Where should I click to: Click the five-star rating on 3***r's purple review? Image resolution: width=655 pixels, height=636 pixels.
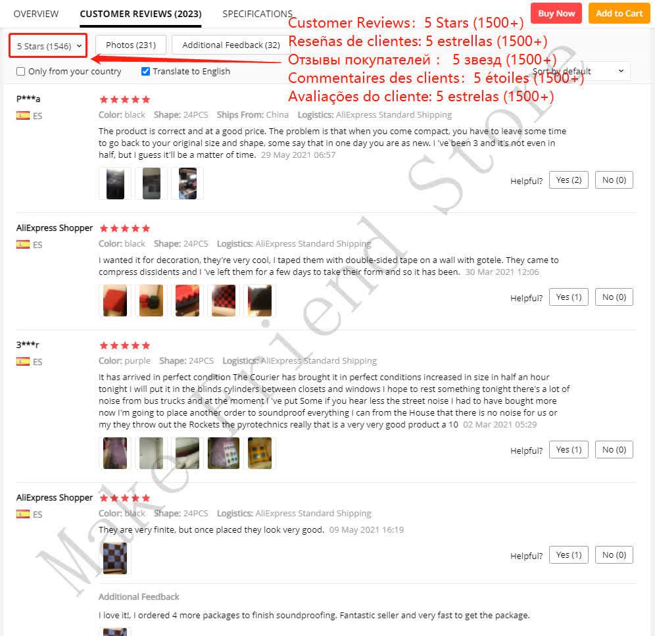click(x=124, y=345)
